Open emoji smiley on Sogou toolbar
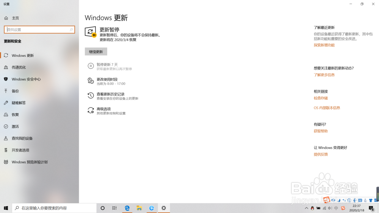379x213 pixels. (349, 200)
